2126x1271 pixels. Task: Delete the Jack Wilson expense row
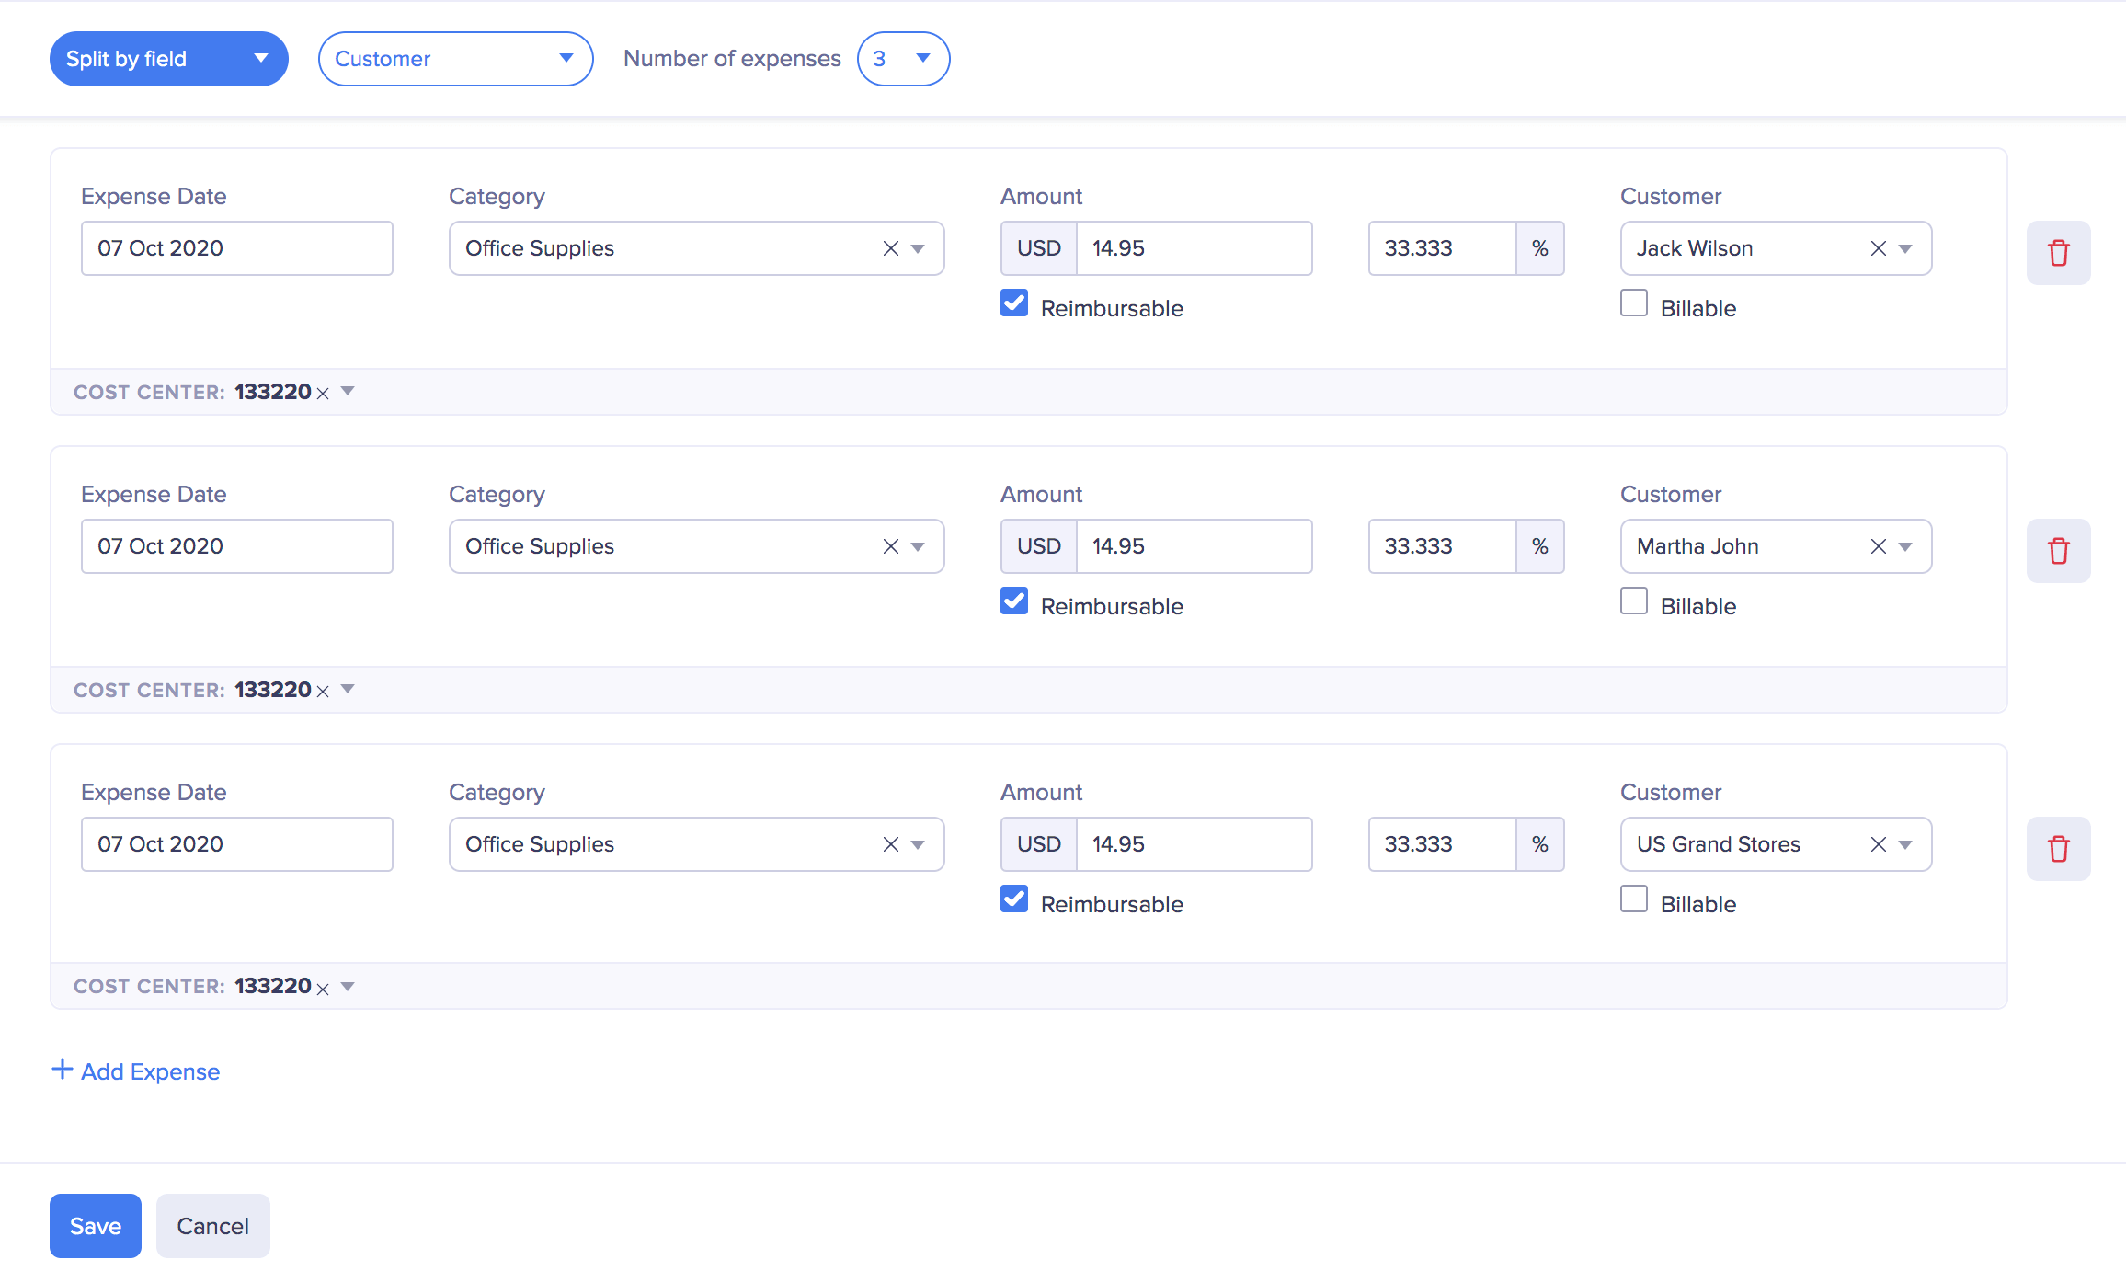point(2058,253)
